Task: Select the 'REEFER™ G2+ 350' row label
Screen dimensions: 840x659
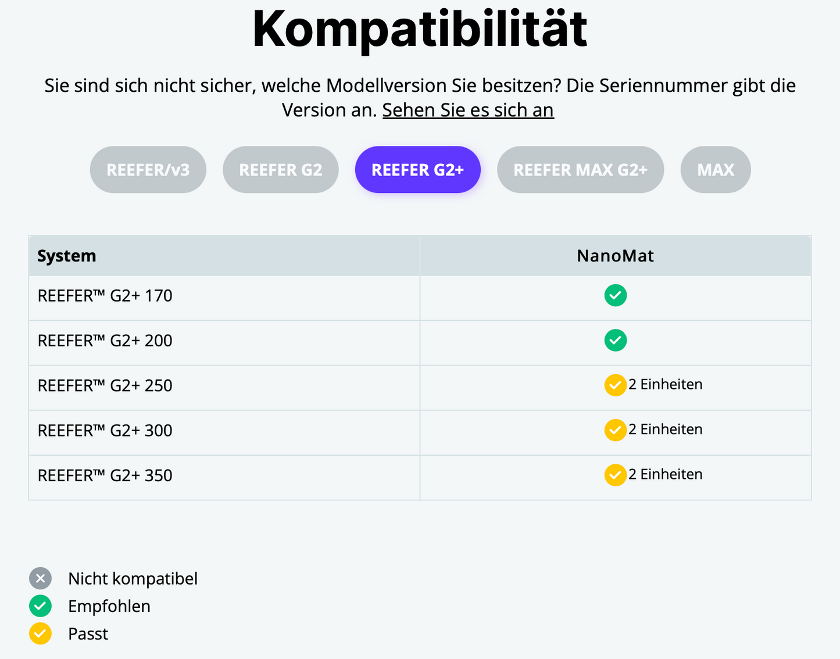Action: [105, 475]
